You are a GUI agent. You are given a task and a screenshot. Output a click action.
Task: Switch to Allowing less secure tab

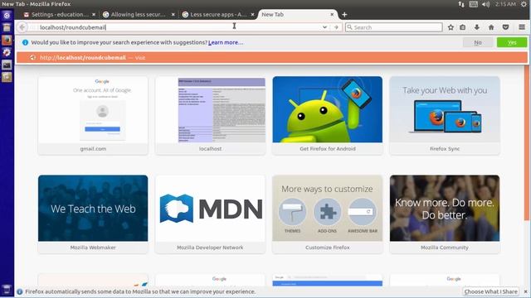click(x=139, y=15)
